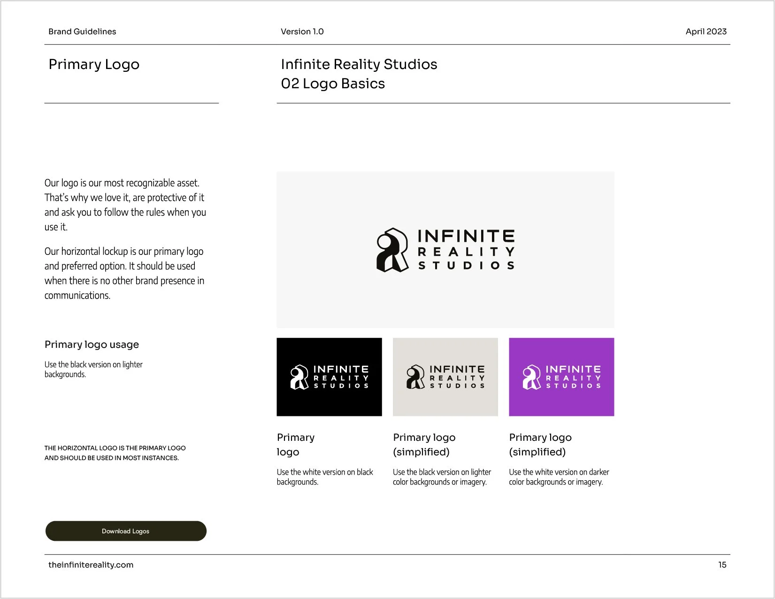This screenshot has height=599, width=775.
Task: Click the 'Version 1.0' header text
Action: [302, 31]
